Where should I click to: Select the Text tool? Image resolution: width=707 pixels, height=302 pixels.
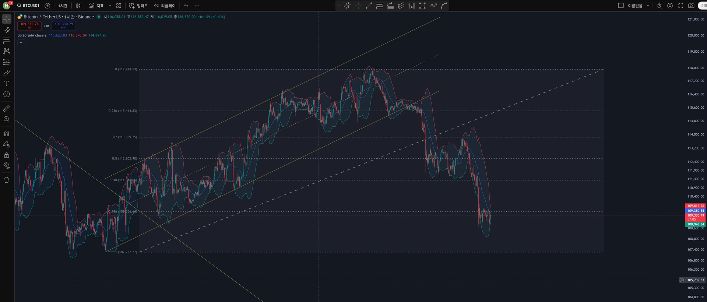(7, 84)
